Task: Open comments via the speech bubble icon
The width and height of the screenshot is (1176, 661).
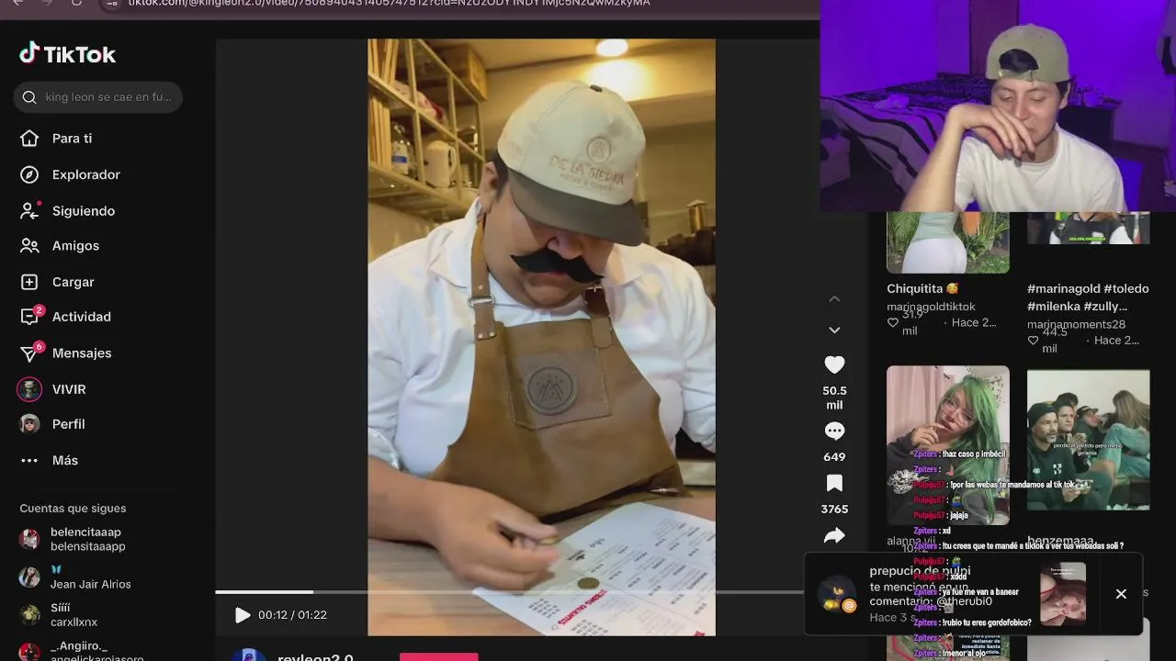Action: point(834,431)
